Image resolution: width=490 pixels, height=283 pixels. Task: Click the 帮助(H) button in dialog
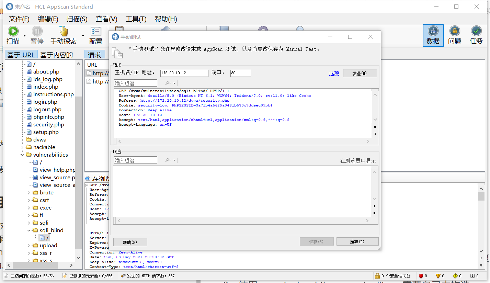[130, 242]
